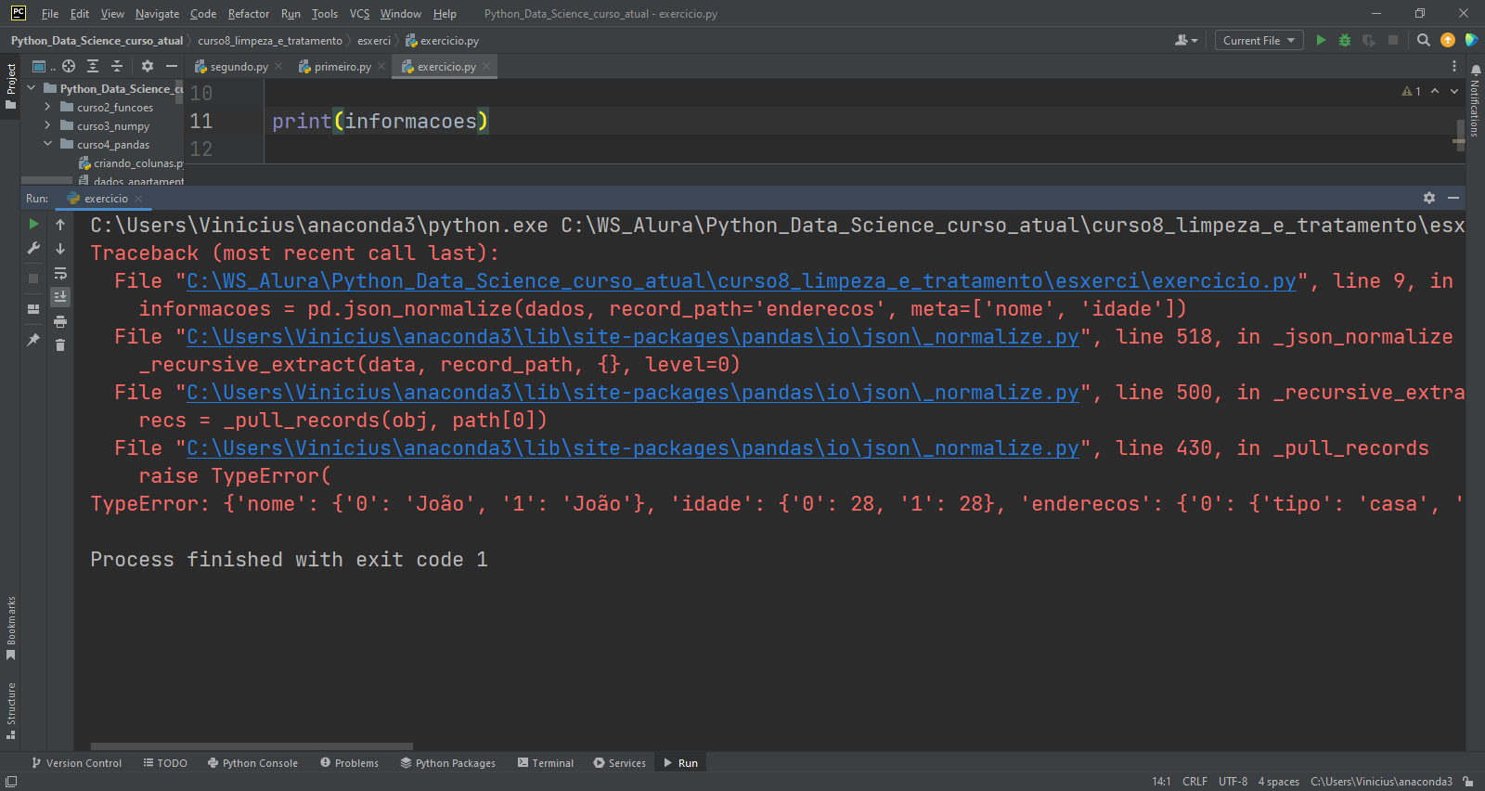The height and width of the screenshot is (791, 1485).
Task: Click the layout icon in Run panel sidebar
Action: (33, 309)
